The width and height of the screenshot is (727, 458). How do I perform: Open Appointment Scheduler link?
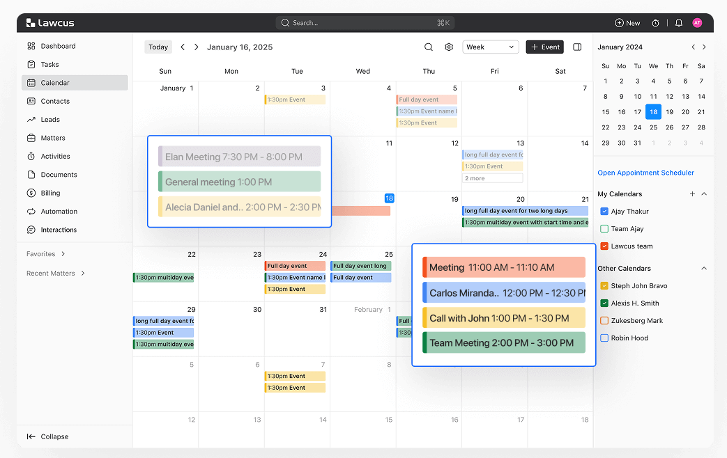click(x=645, y=173)
